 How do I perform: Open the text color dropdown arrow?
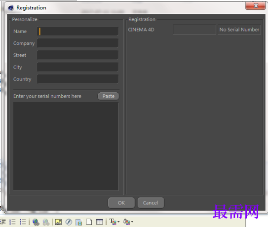[x=118, y=222]
